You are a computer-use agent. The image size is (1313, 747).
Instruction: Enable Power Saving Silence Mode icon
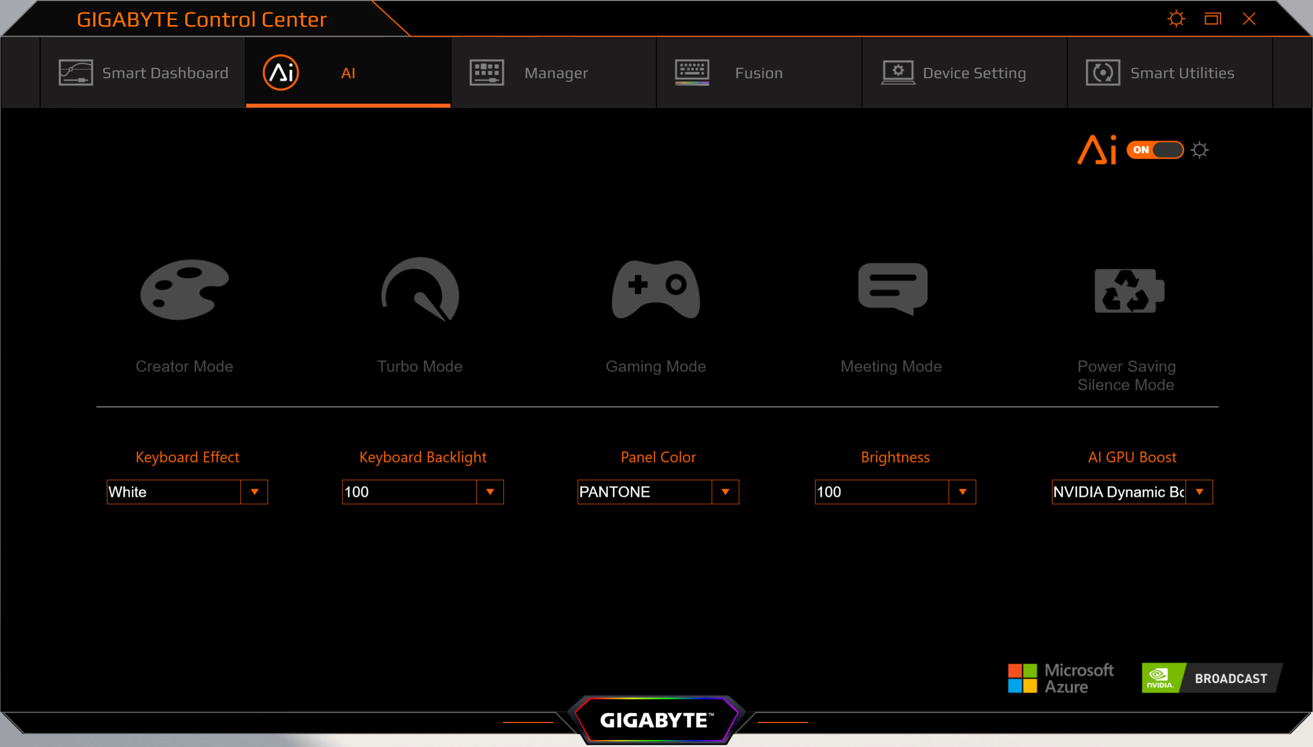coord(1129,291)
